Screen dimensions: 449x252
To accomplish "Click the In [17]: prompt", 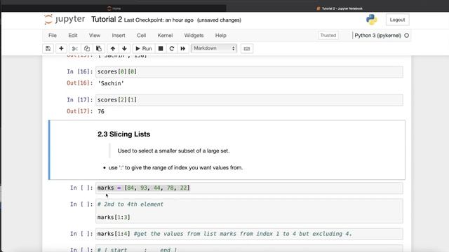I will 80,99.
